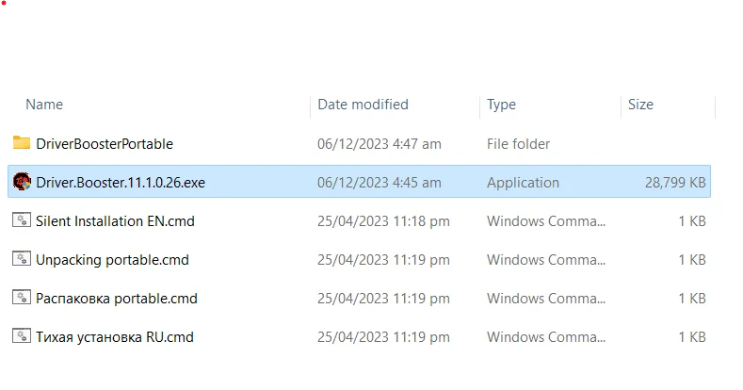743x390 pixels.
Task: Click the 28,799 KB size value
Action: coord(675,183)
